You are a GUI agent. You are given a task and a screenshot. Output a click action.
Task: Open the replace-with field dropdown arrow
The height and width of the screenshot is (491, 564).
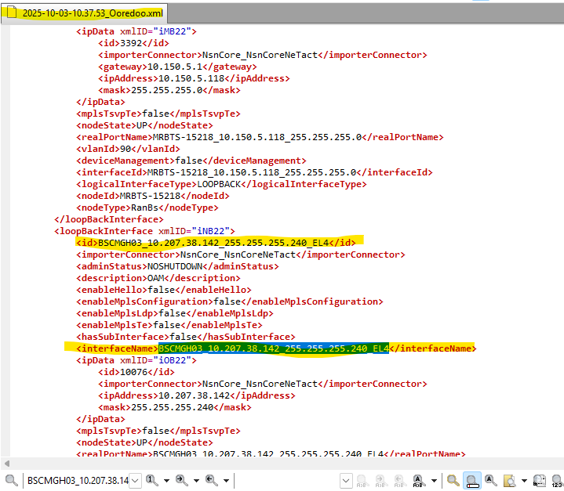tap(346, 480)
